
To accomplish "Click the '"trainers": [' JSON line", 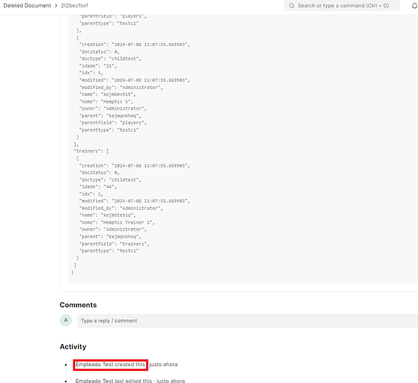I will point(91,151).
